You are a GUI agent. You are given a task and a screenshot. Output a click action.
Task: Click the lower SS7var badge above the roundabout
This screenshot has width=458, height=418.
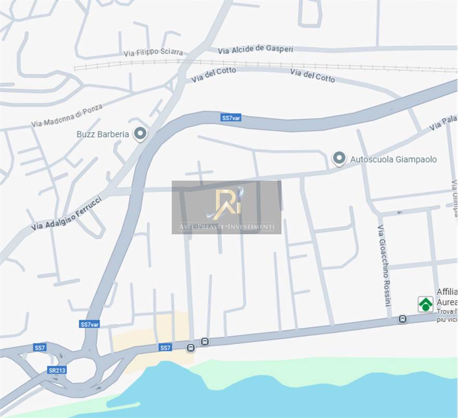(x=90, y=324)
